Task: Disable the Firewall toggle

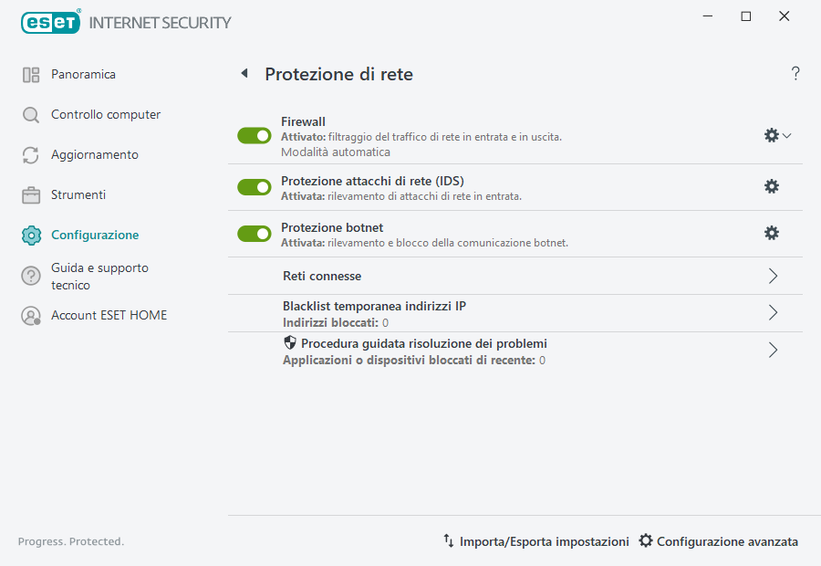Action: pos(254,135)
